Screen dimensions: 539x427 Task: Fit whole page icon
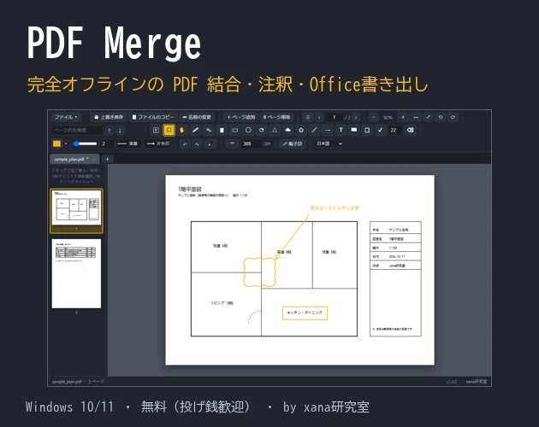428,117
